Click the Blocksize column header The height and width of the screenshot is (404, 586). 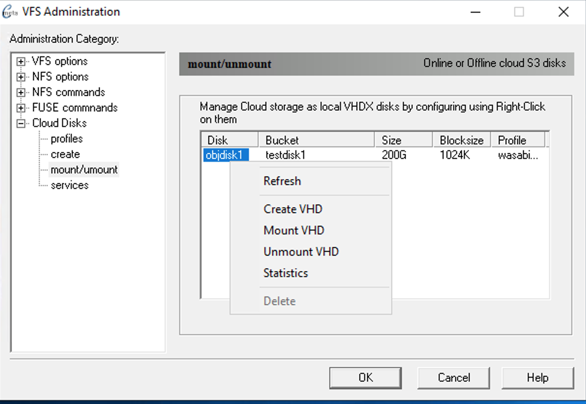click(461, 140)
